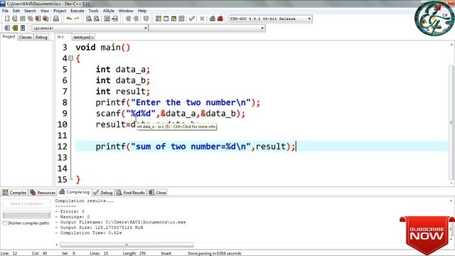Click the Print toolbar icon
Screen dimensions: 455x256
56,18
